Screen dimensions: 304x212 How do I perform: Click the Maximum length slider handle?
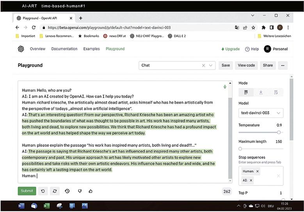[x=240, y=149]
